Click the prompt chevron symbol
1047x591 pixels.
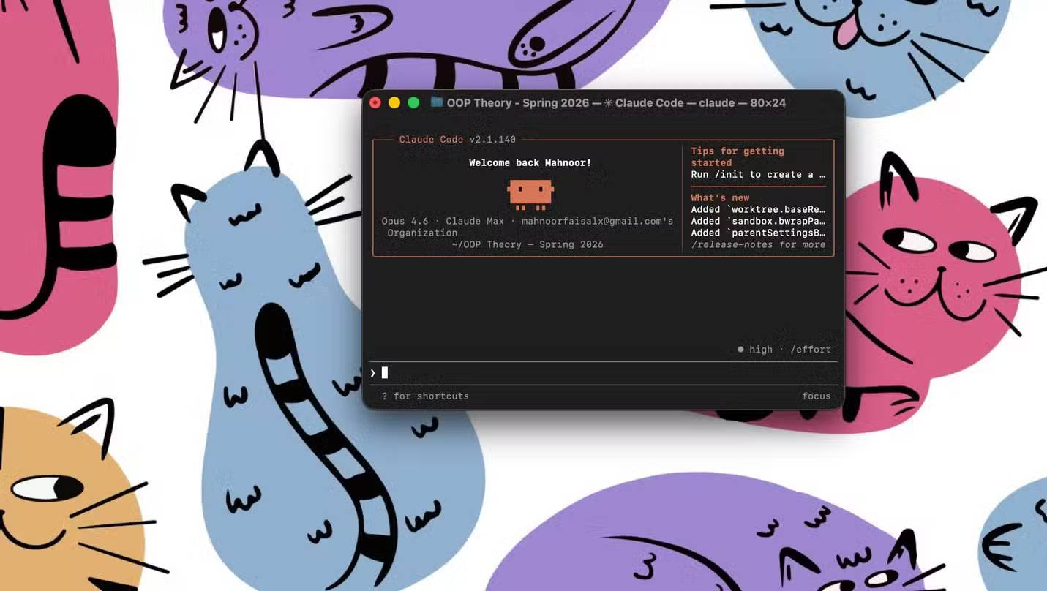point(373,373)
